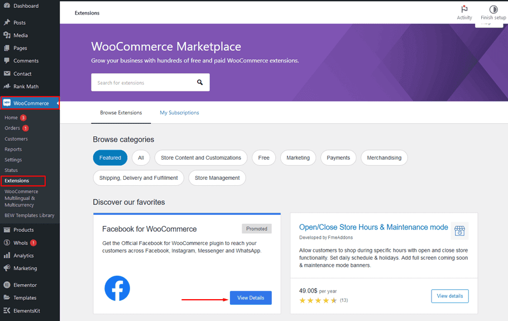Click the Elementor menu label
Image resolution: width=508 pixels, height=321 pixels.
(x=25, y=285)
